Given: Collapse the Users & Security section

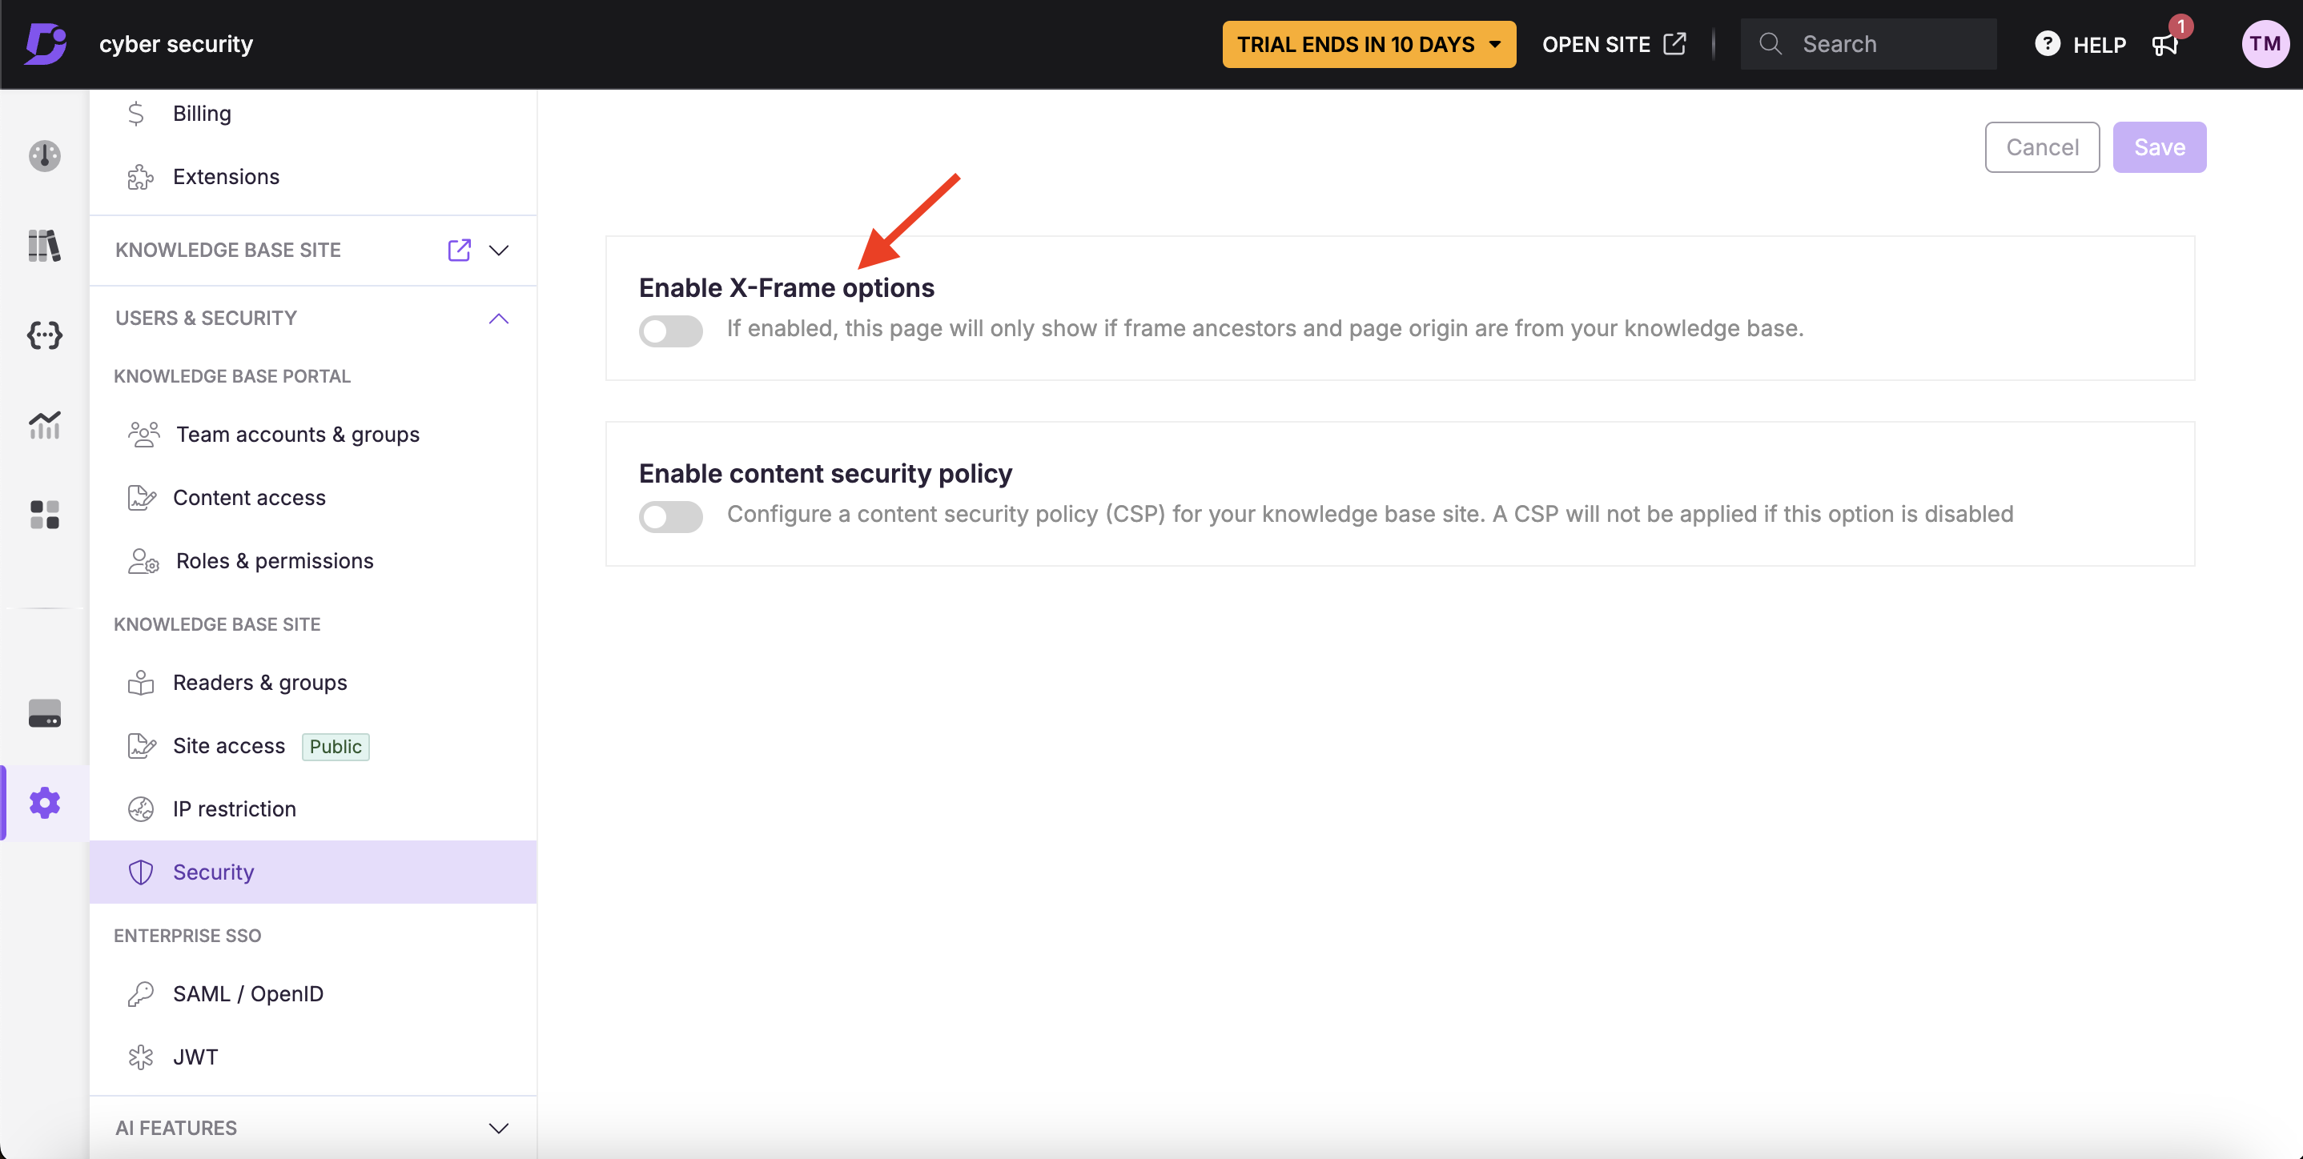Looking at the screenshot, I should point(499,319).
